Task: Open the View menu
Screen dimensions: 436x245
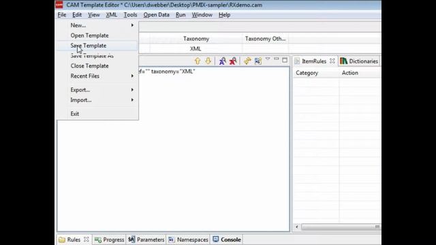Action: (94, 15)
